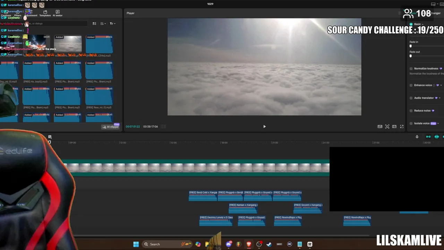Select the Destroy Lonely audio clip
Viewport: 444px width, 250px height.
point(216,221)
